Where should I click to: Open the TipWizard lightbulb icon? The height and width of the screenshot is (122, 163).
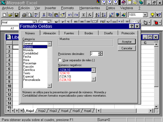pos(152,15)
